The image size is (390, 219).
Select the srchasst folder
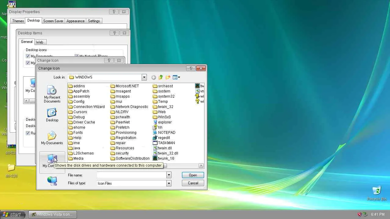pyautogui.click(x=163, y=86)
